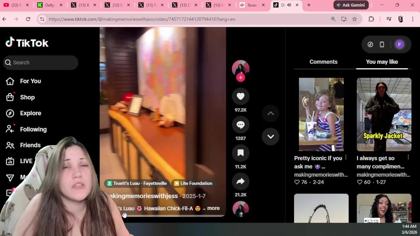Switch to the Comments tab
This screenshot has height=236, width=420.
[323, 62]
